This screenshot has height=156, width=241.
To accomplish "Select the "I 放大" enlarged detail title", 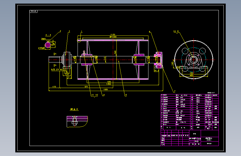I will (x=74, y=109).
